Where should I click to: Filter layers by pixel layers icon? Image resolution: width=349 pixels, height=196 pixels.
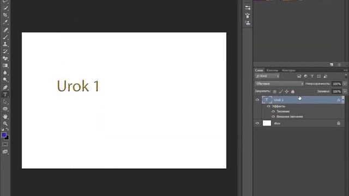pyautogui.click(x=299, y=76)
